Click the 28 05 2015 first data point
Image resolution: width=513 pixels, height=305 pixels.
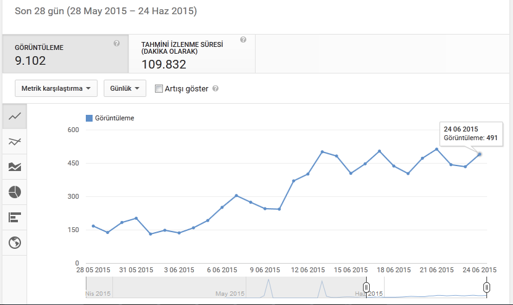click(93, 226)
